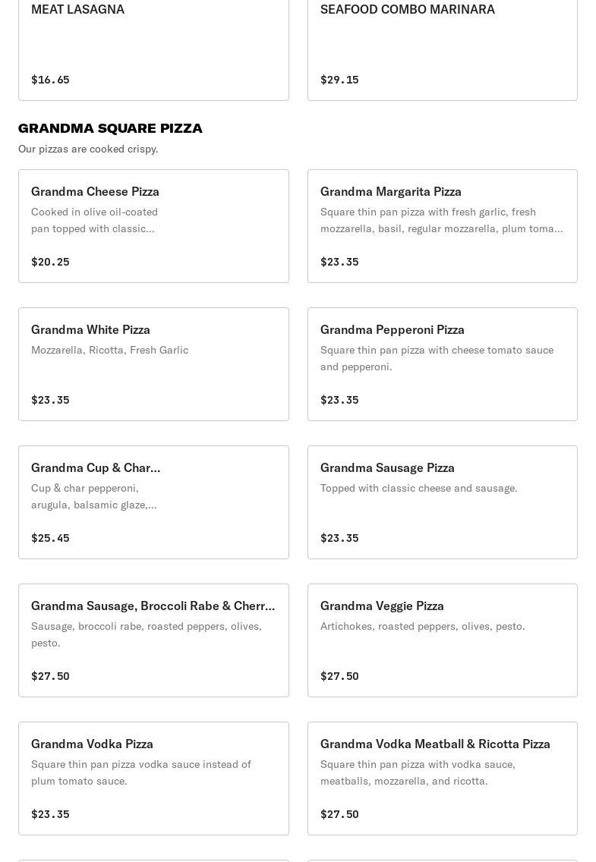Choose the Grandma Veggie Pizza card

click(442, 640)
